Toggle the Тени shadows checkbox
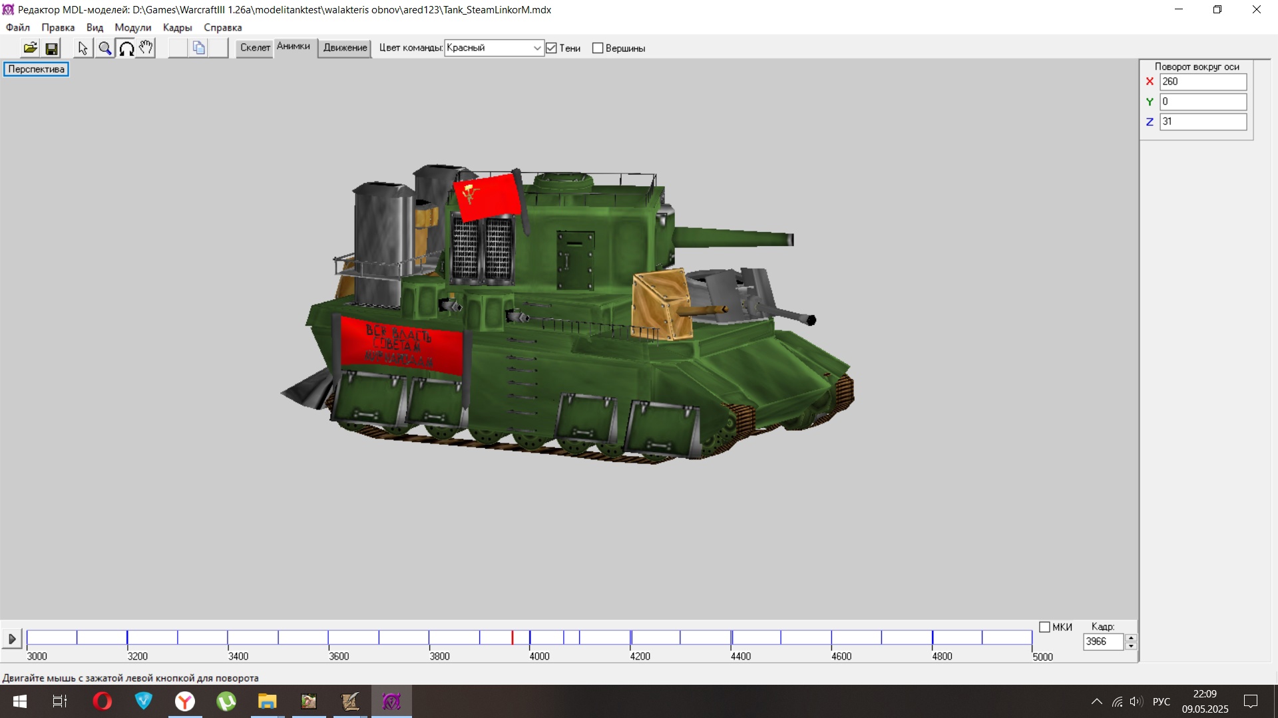1278x718 pixels. (551, 48)
